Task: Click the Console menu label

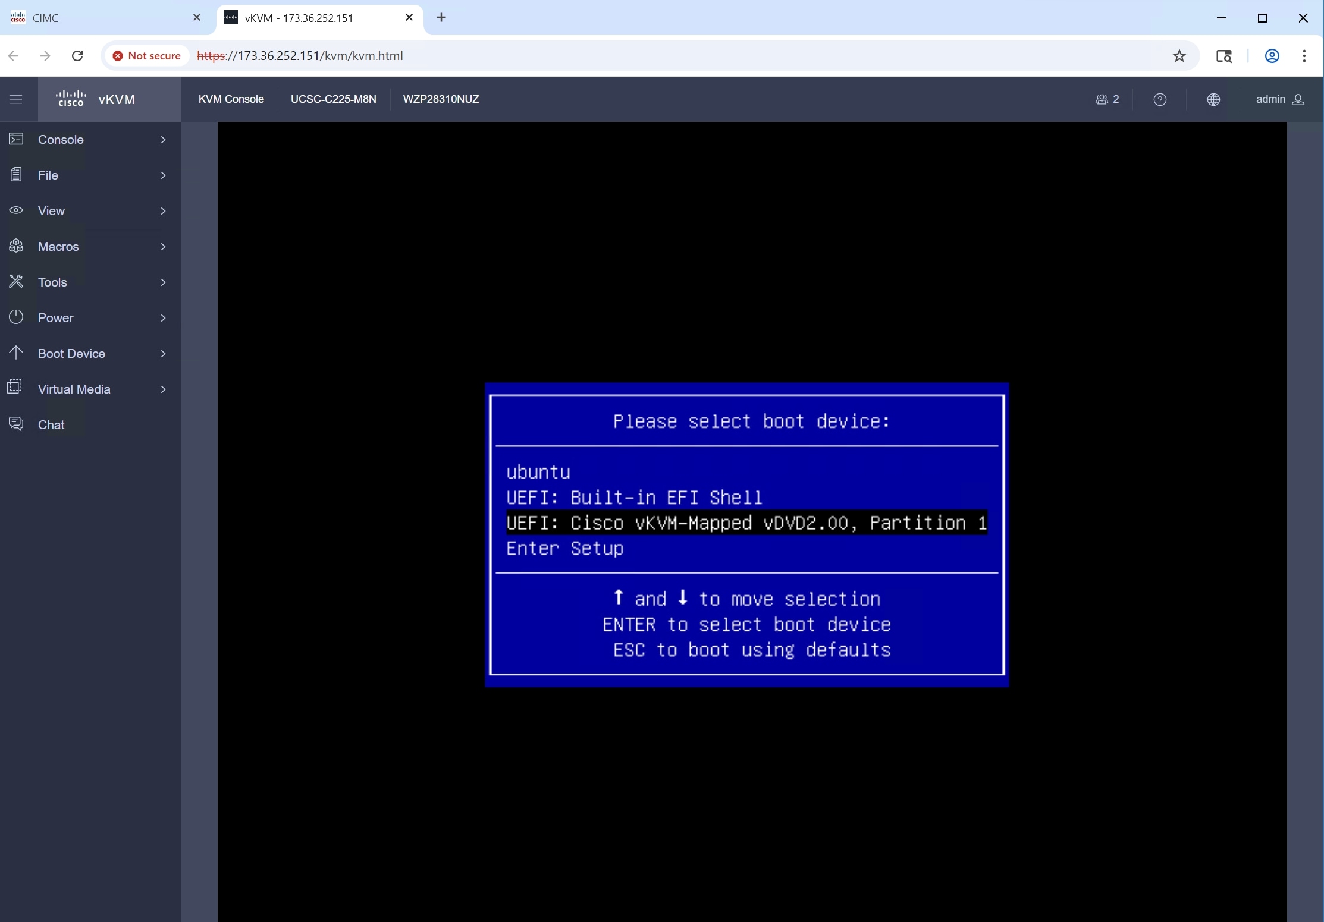Action: [x=61, y=139]
